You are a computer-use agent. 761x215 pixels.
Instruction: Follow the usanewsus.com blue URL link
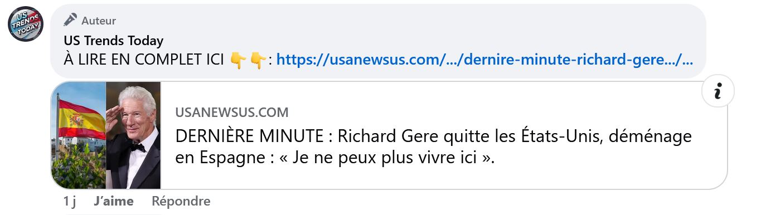click(x=485, y=60)
